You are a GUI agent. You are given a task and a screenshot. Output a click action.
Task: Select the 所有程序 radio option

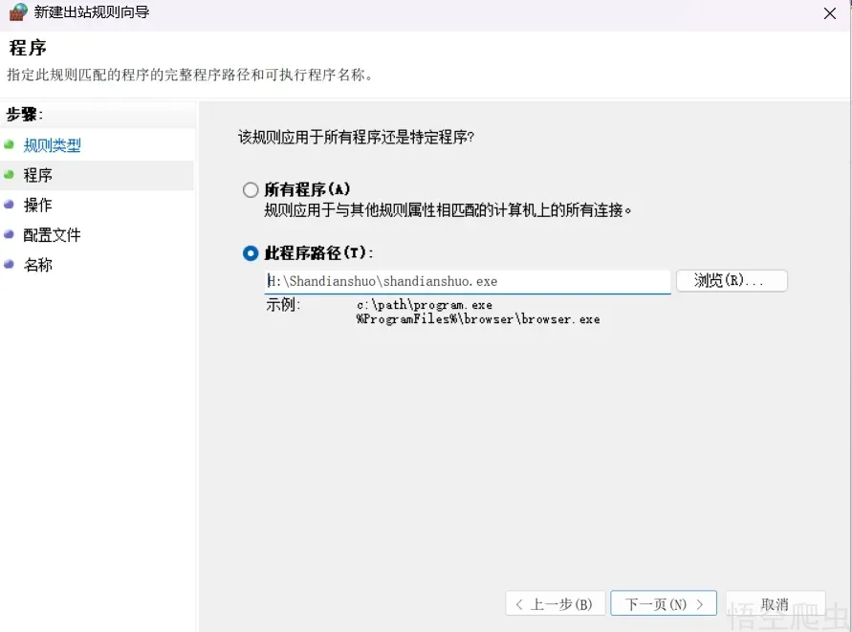click(250, 189)
